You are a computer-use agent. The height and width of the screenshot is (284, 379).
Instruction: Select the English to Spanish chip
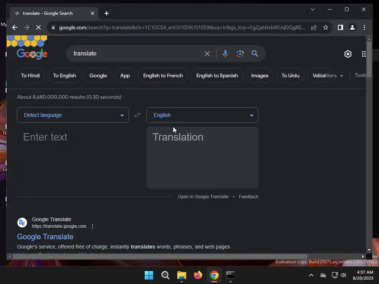[217, 75]
